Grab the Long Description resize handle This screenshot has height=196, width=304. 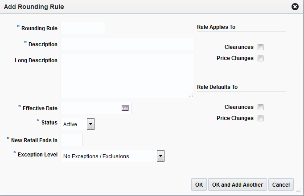pyautogui.click(x=191, y=95)
